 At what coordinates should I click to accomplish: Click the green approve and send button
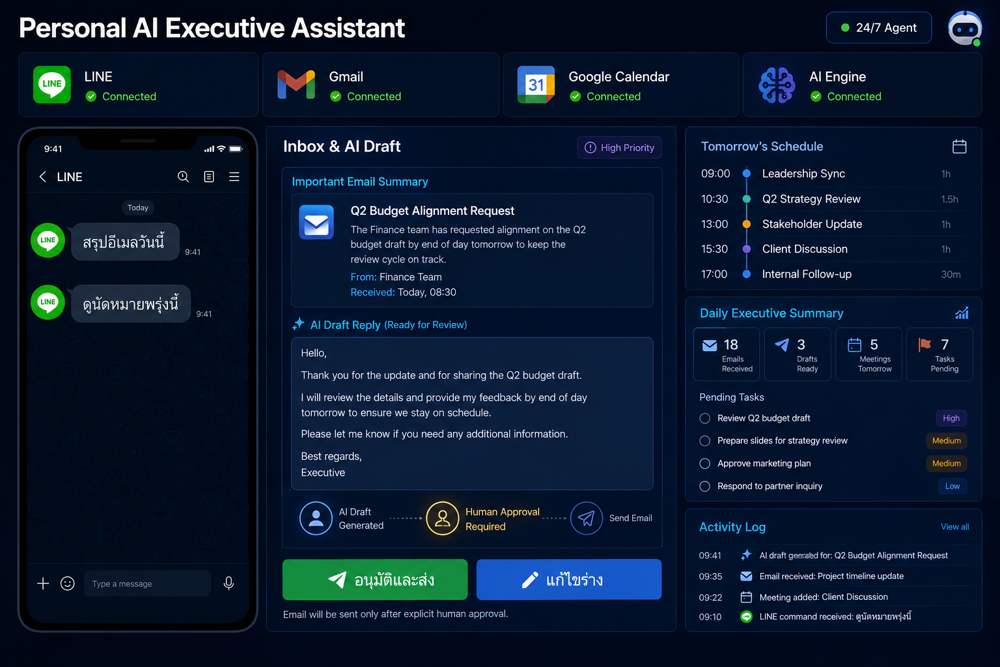click(x=375, y=579)
